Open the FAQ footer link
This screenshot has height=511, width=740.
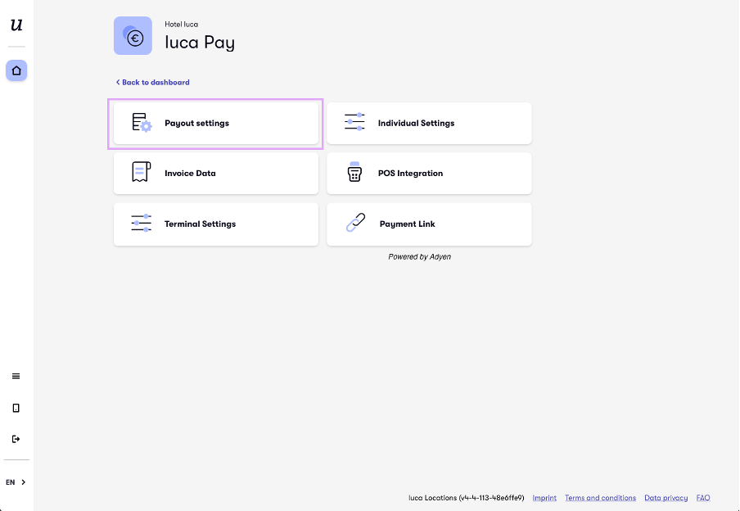[x=703, y=498]
